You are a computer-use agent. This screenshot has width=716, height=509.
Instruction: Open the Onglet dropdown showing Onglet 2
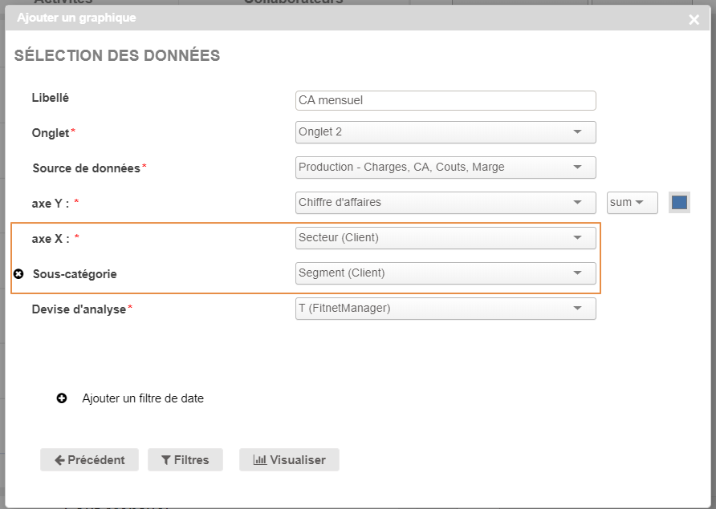click(x=445, y=132)
